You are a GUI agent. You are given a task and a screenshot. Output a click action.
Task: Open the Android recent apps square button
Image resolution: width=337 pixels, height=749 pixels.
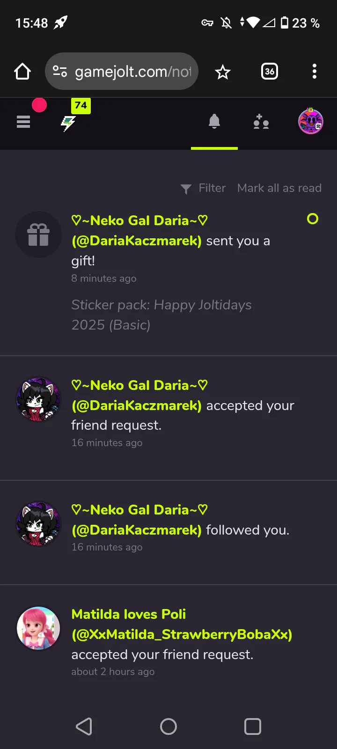(x=253, y=727)
